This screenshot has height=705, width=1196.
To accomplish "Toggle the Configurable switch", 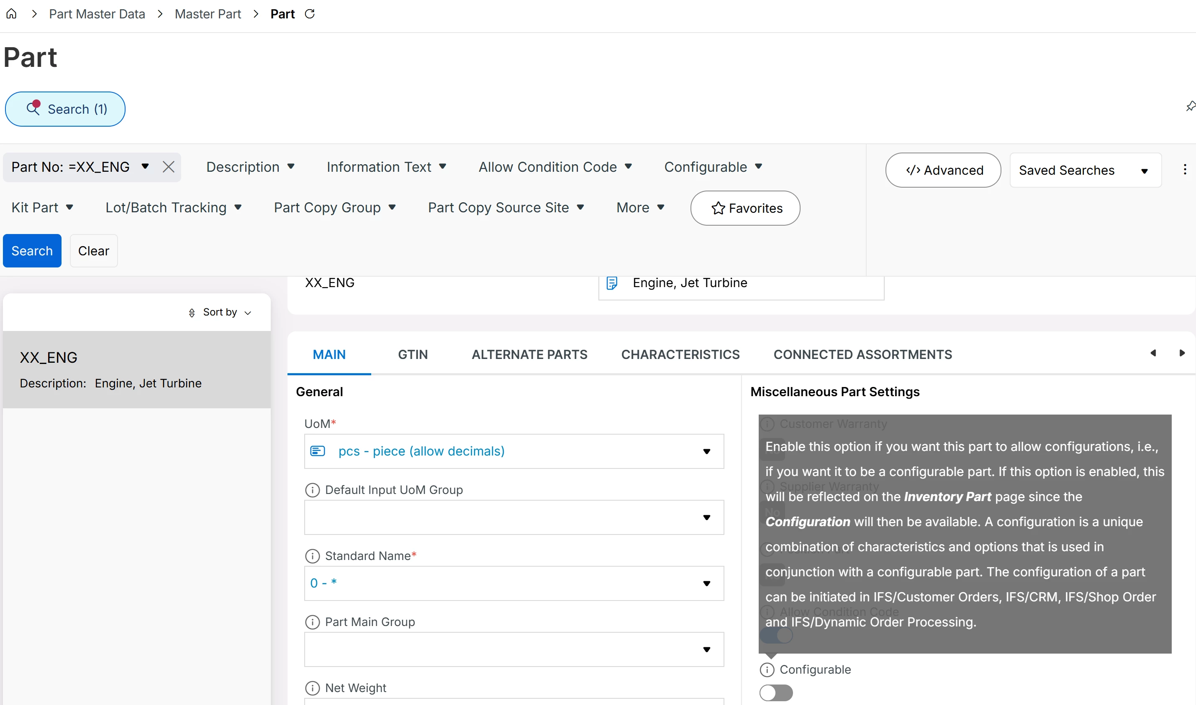I will pyautogui.click(x=776, y=692).
